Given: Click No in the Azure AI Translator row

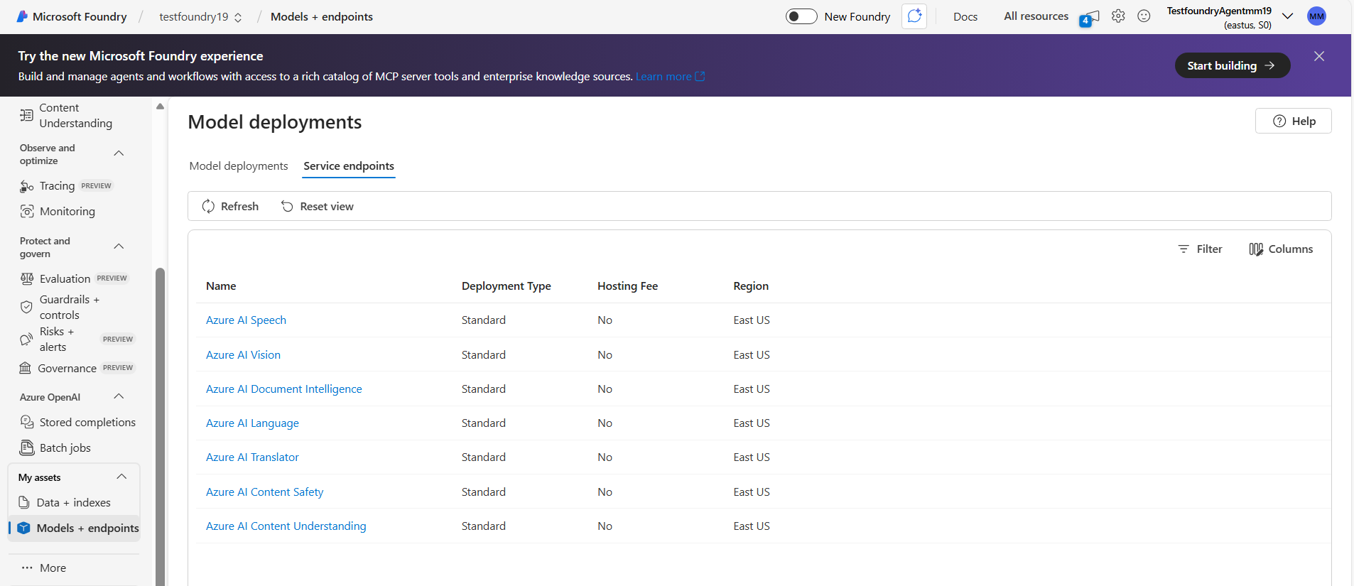Looking at the screenshot, I should [605, 457].
